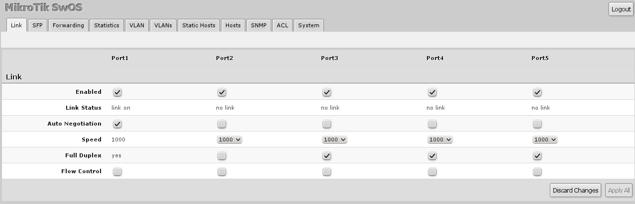Switch to the Forwarding tab
The image size is (635, 204).
(x=68, y=25)
